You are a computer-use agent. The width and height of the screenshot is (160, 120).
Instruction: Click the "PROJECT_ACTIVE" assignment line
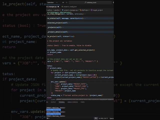[x=84, y=77]
